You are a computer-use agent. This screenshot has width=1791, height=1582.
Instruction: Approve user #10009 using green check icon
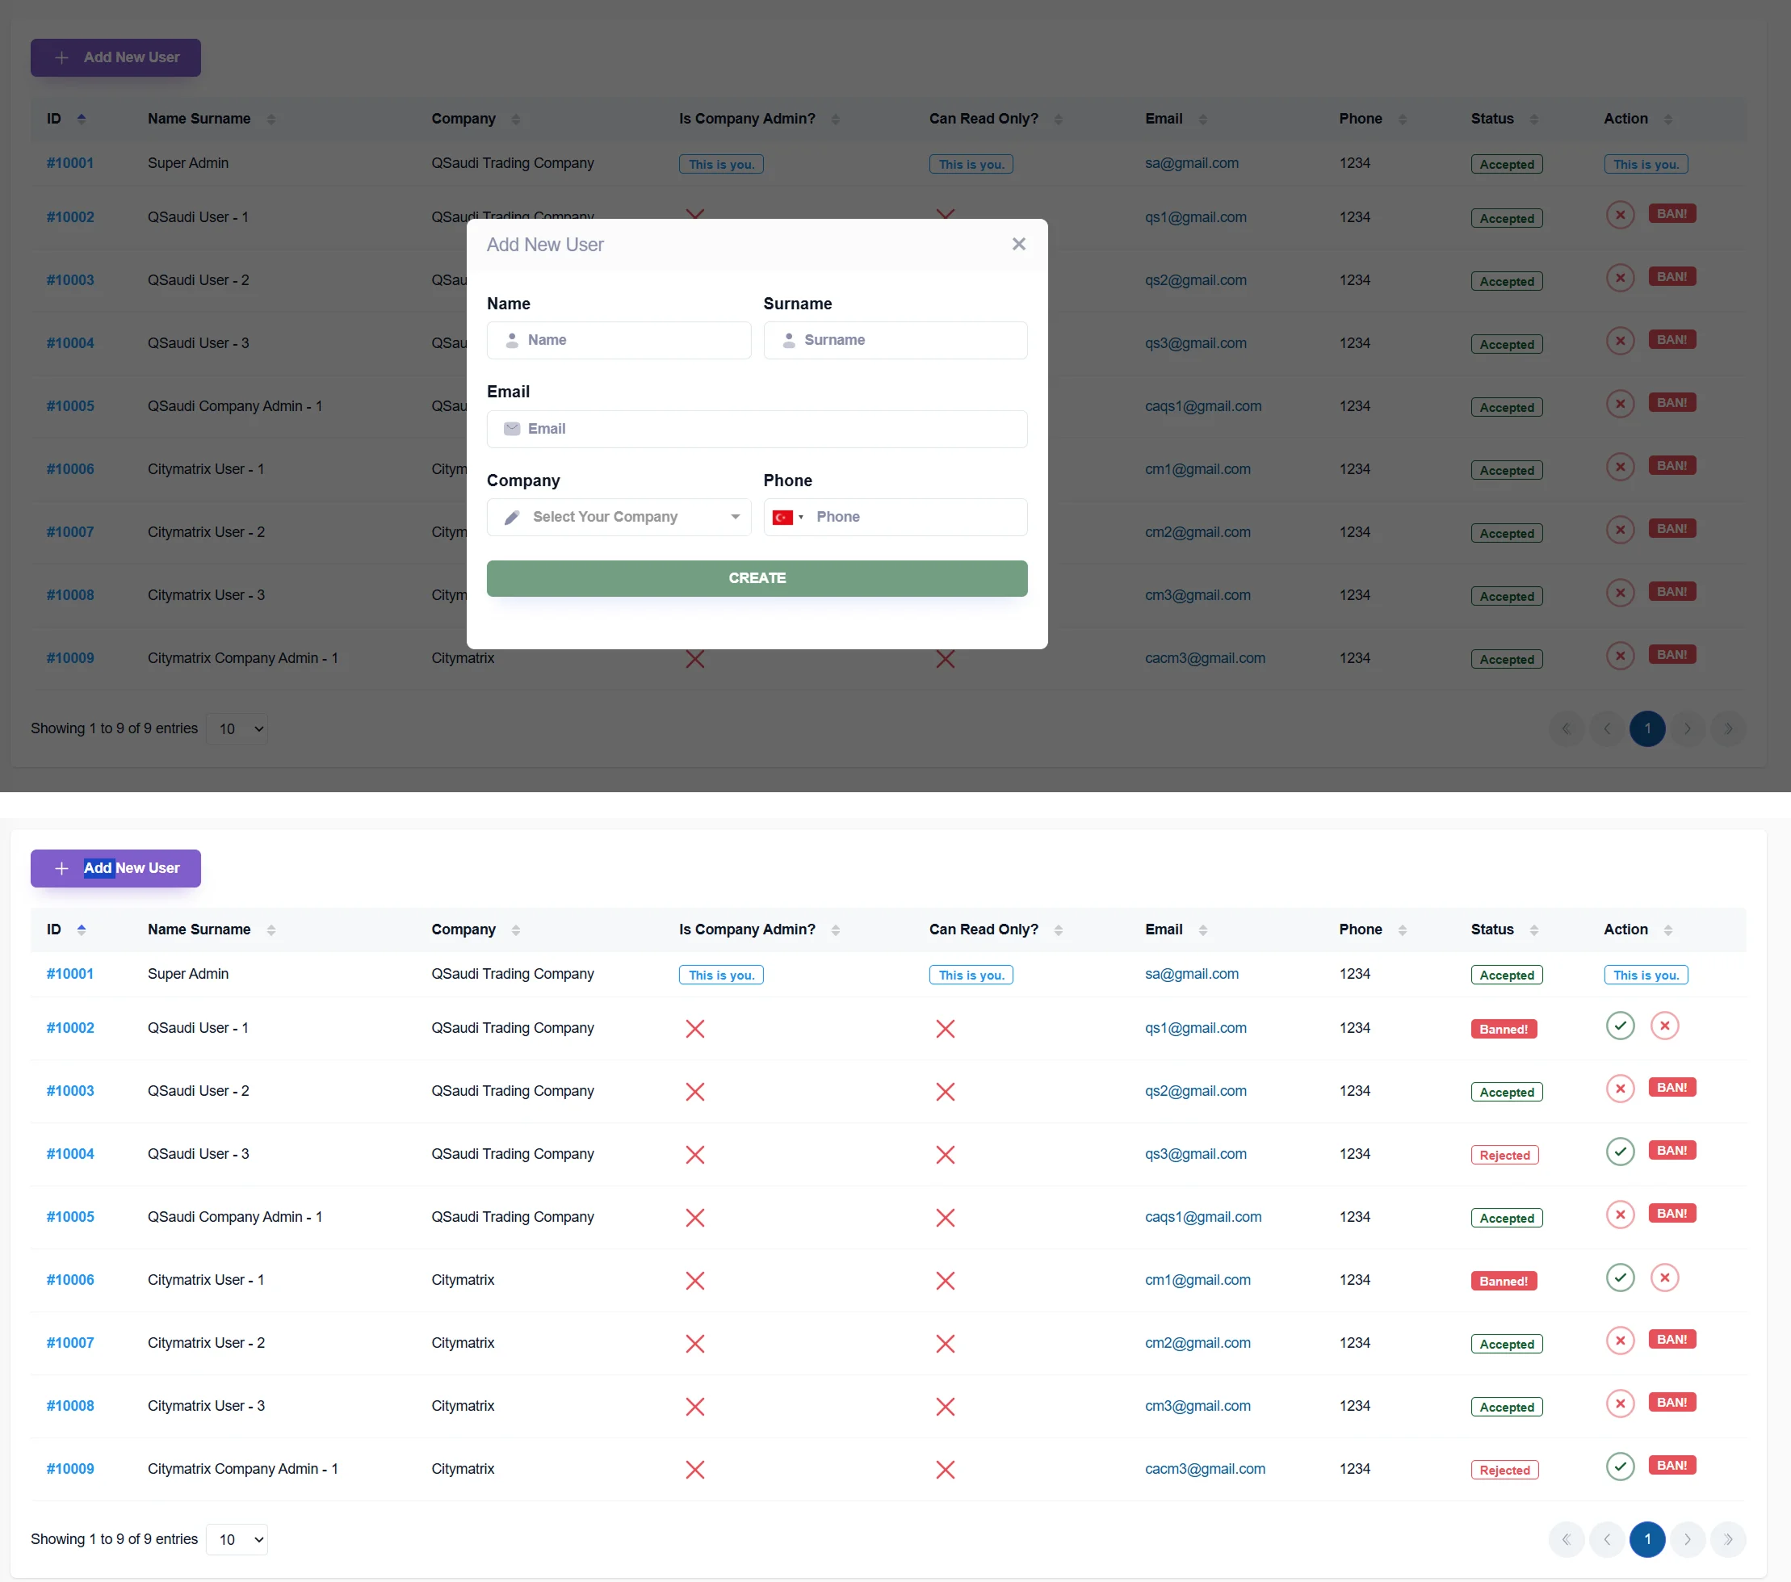pos(1619,1467)
